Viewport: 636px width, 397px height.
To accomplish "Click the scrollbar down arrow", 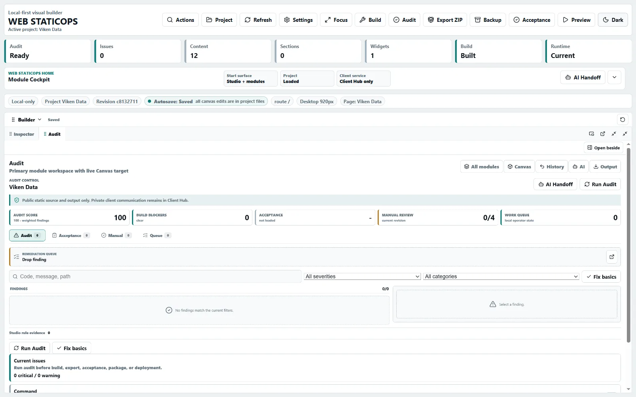I will click(x=628, y=389).
